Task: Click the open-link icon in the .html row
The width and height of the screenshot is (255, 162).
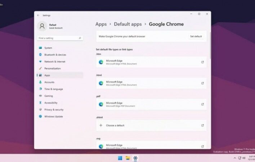Action: 202,83
